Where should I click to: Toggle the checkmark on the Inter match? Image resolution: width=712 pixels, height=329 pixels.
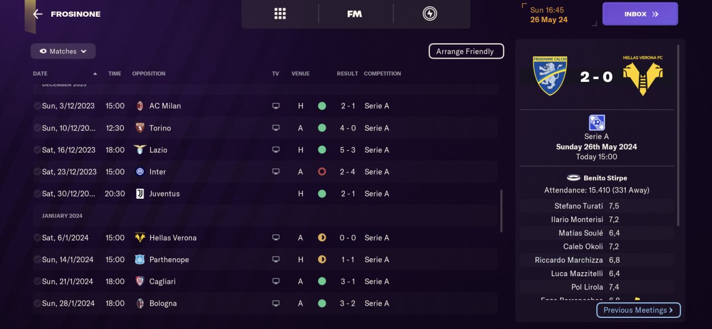click(37, 172)
